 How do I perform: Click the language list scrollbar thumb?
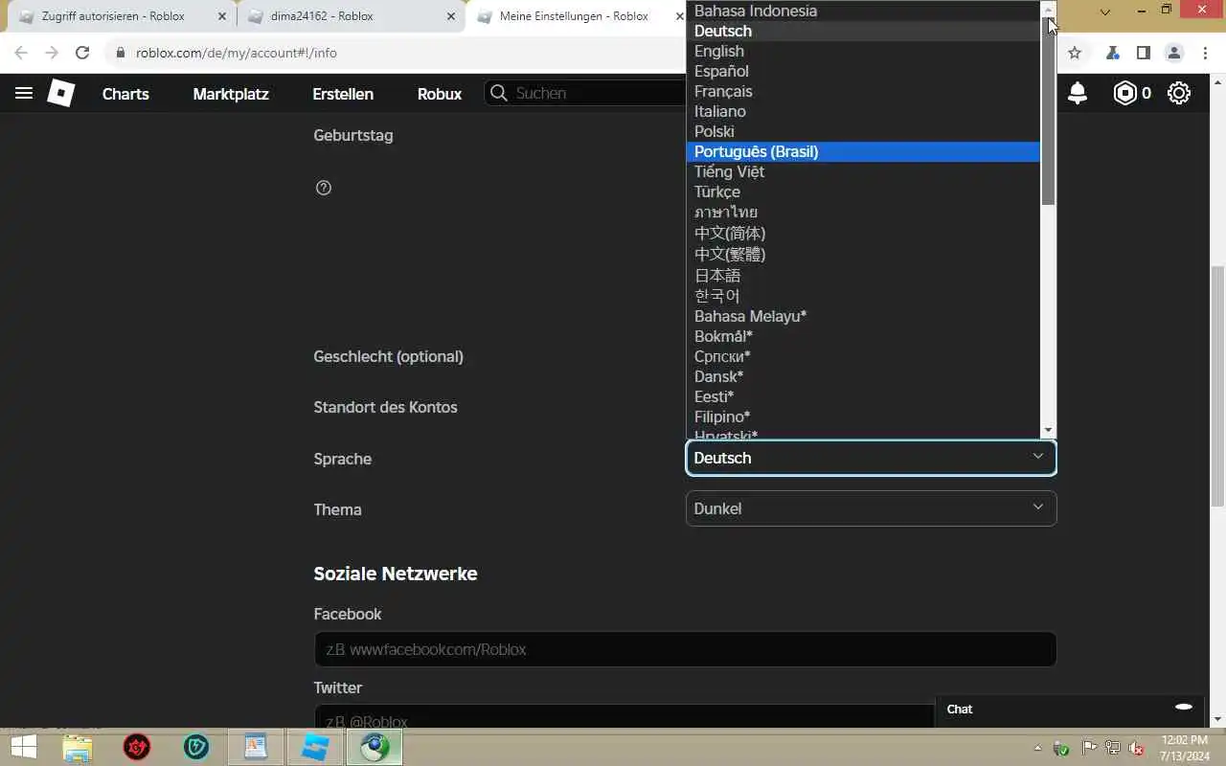click(1048, 110)
